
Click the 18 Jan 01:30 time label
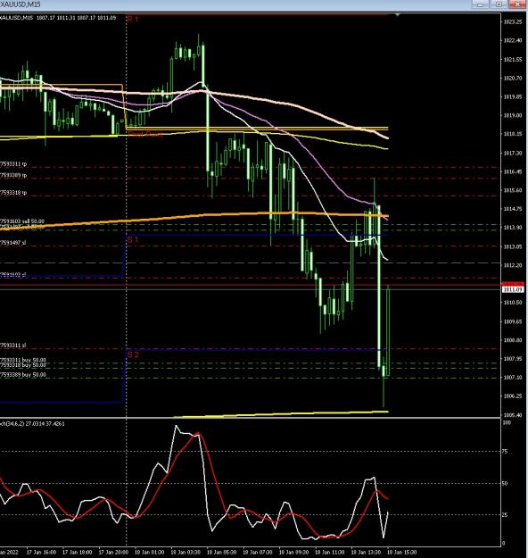click(149, 553)
